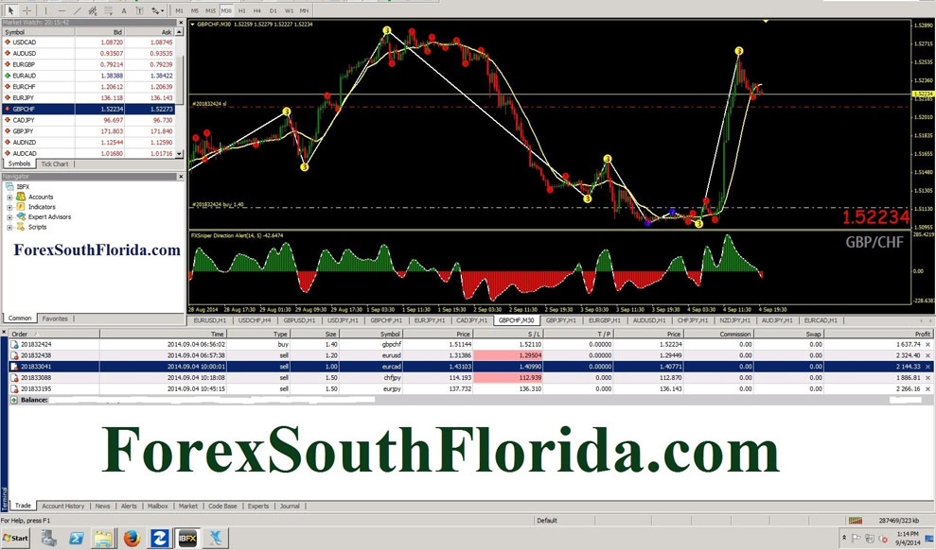Switch to the EURJPY,H1 chart tab
936x550 pixels.
pyautogui.click(x=431, y=319)
